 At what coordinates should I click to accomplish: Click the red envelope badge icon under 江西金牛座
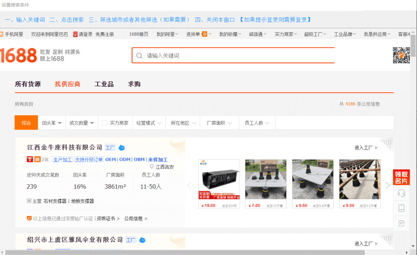coord(30,159)
